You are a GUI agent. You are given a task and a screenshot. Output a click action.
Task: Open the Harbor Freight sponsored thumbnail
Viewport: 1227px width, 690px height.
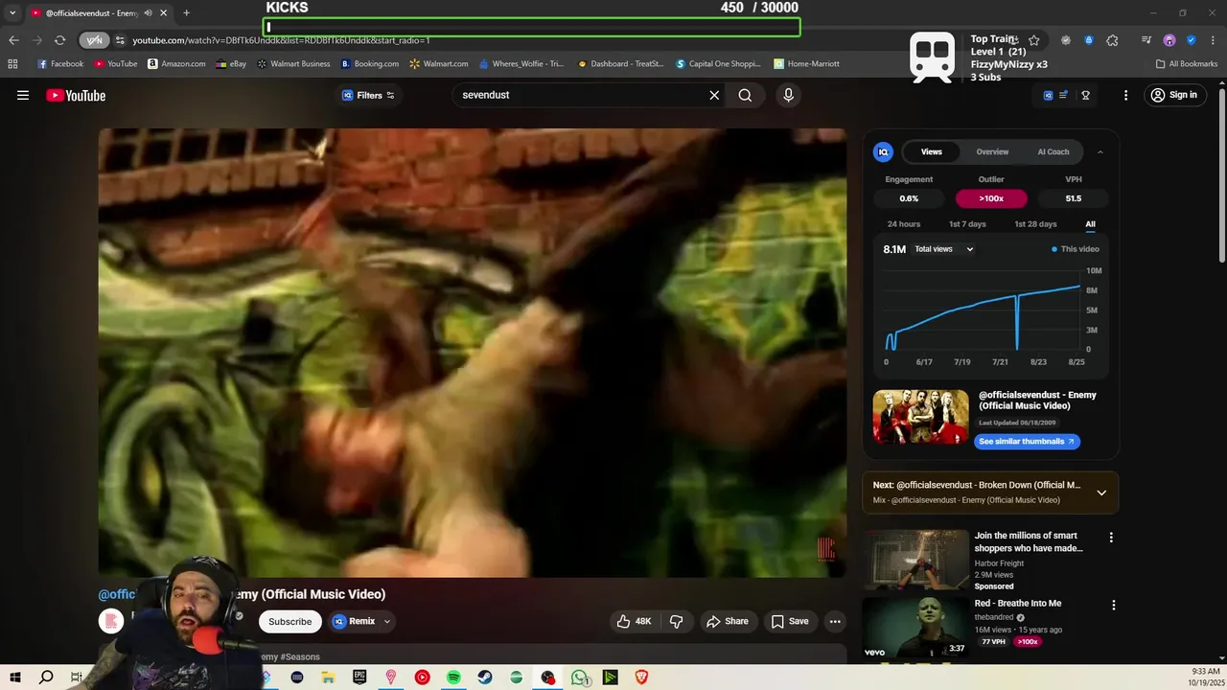915,560
